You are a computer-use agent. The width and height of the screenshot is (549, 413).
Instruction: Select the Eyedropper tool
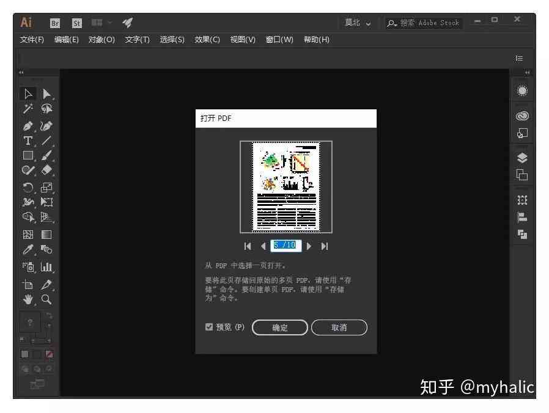[28, 249]
